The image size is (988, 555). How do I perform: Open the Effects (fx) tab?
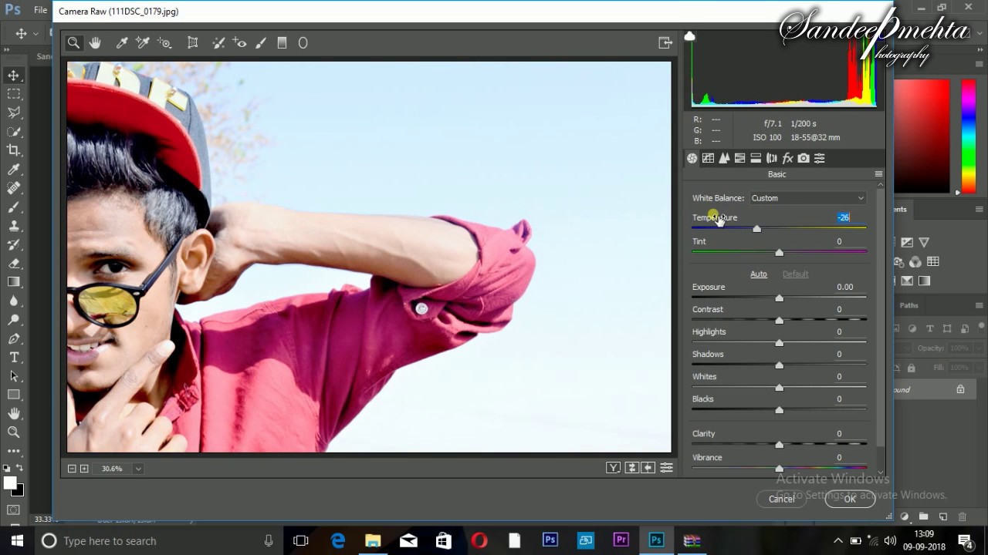point(787,158)
